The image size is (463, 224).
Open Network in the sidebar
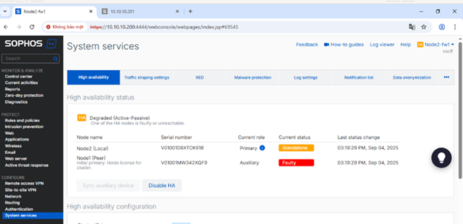13,196
